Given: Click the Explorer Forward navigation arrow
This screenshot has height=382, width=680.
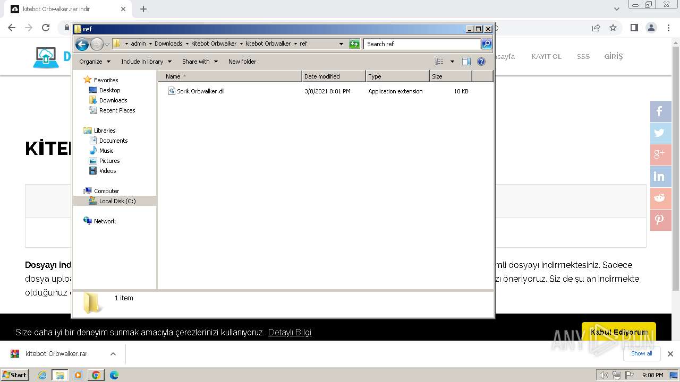Looking at the screenshot, I should [x=97, y=44].
